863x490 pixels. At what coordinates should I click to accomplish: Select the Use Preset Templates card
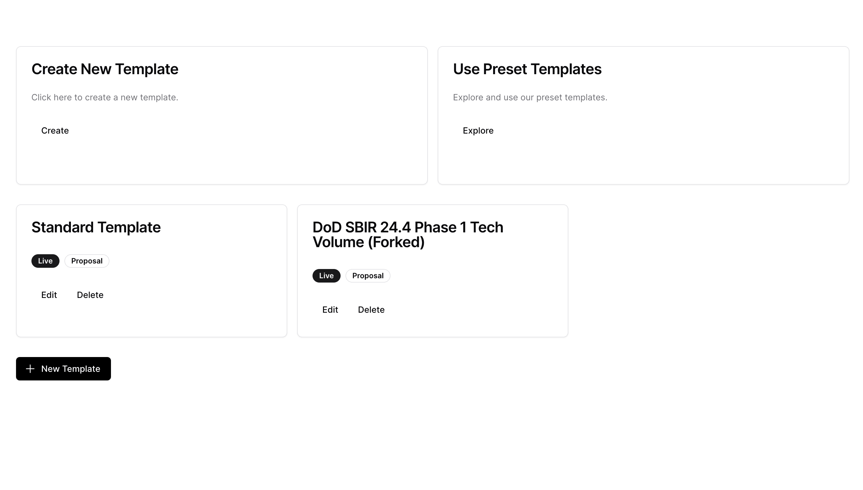pyautogui.click(x=643, y=115)
